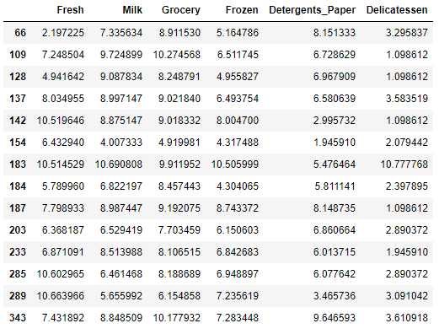The width and height of the screenshot is (439, 334).
Task: Click the Grocery column header
Action: tap(181, 10)
